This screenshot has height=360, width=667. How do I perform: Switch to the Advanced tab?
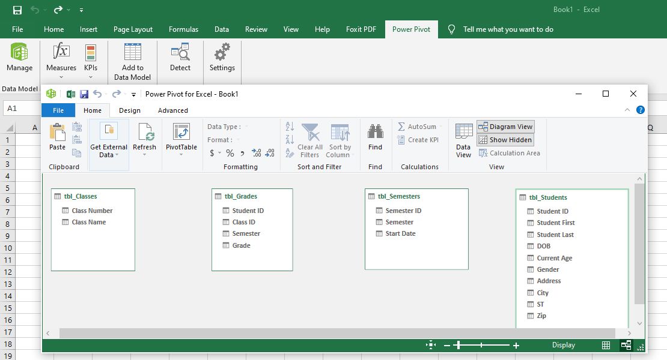point(172,110)
